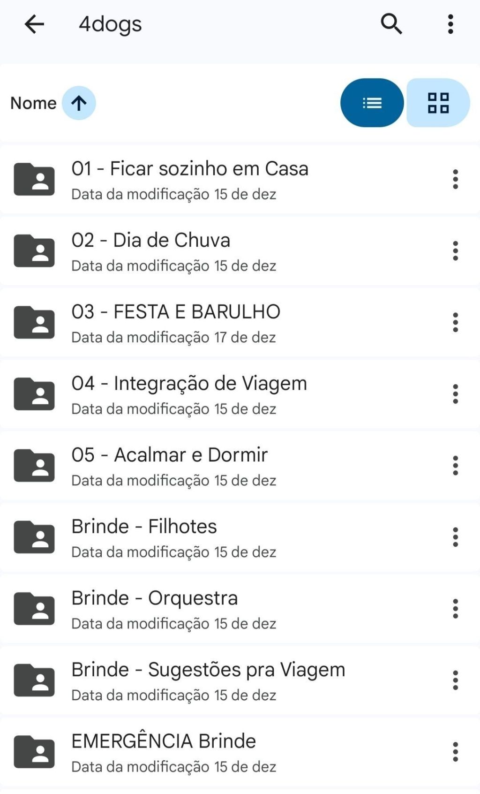
Task: Show options menu for Brinde - Filhotes
Action: pos(455,537)
